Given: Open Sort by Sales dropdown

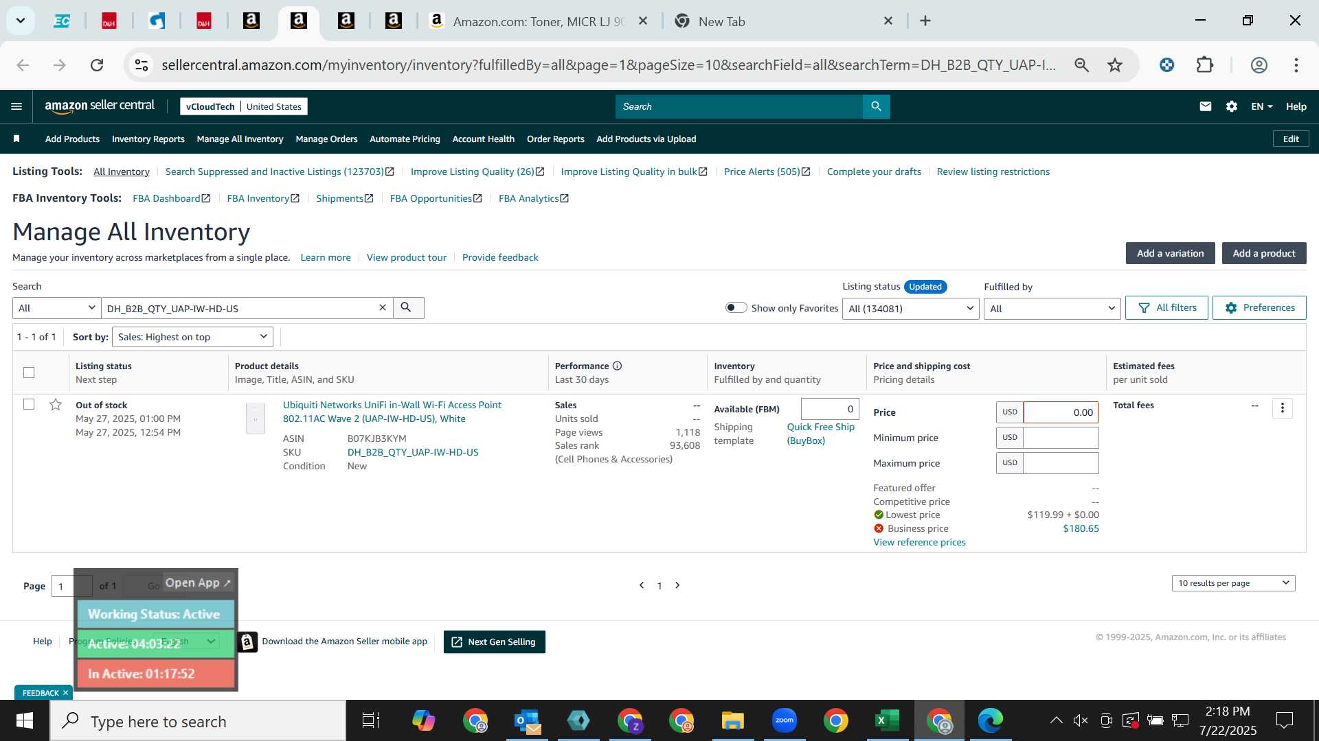Looking at the screenshot, I should 192,337.
